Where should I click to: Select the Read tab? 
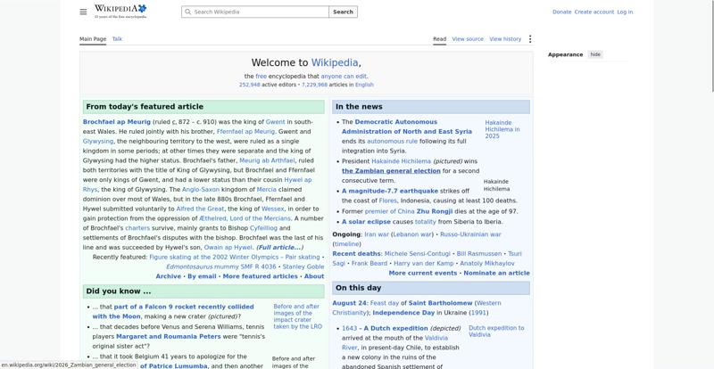tap(439, 39)
